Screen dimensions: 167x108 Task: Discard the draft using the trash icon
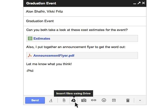click(128, 100)
